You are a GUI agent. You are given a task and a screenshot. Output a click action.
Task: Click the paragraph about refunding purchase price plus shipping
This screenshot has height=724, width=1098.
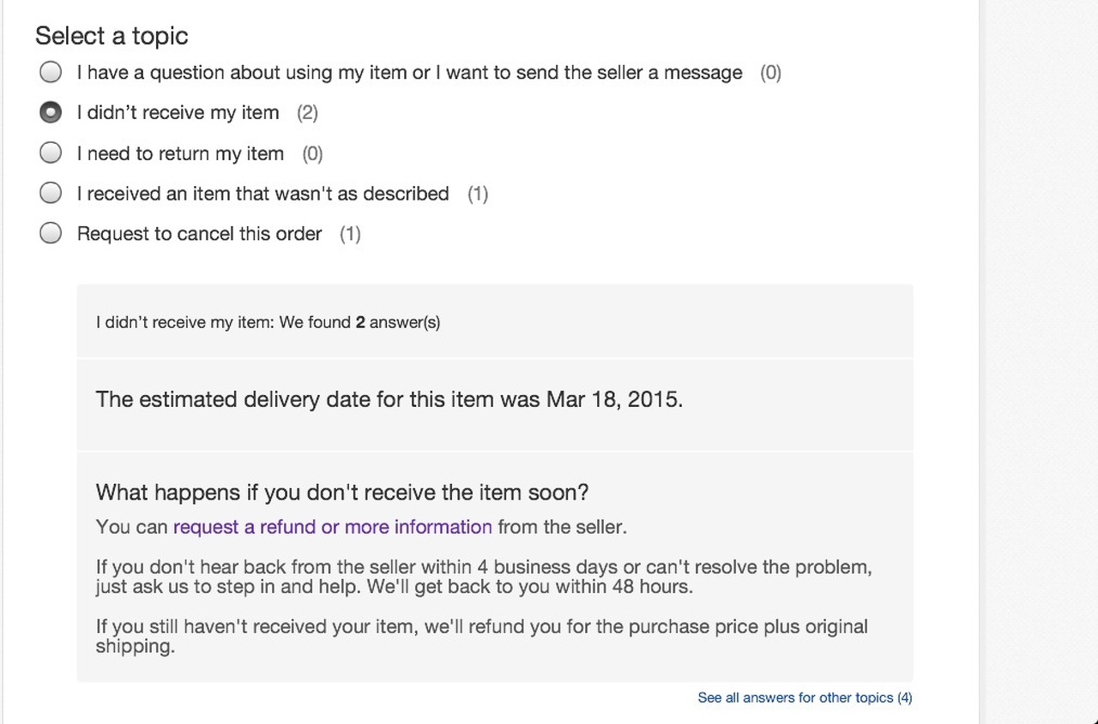[481, 636]
